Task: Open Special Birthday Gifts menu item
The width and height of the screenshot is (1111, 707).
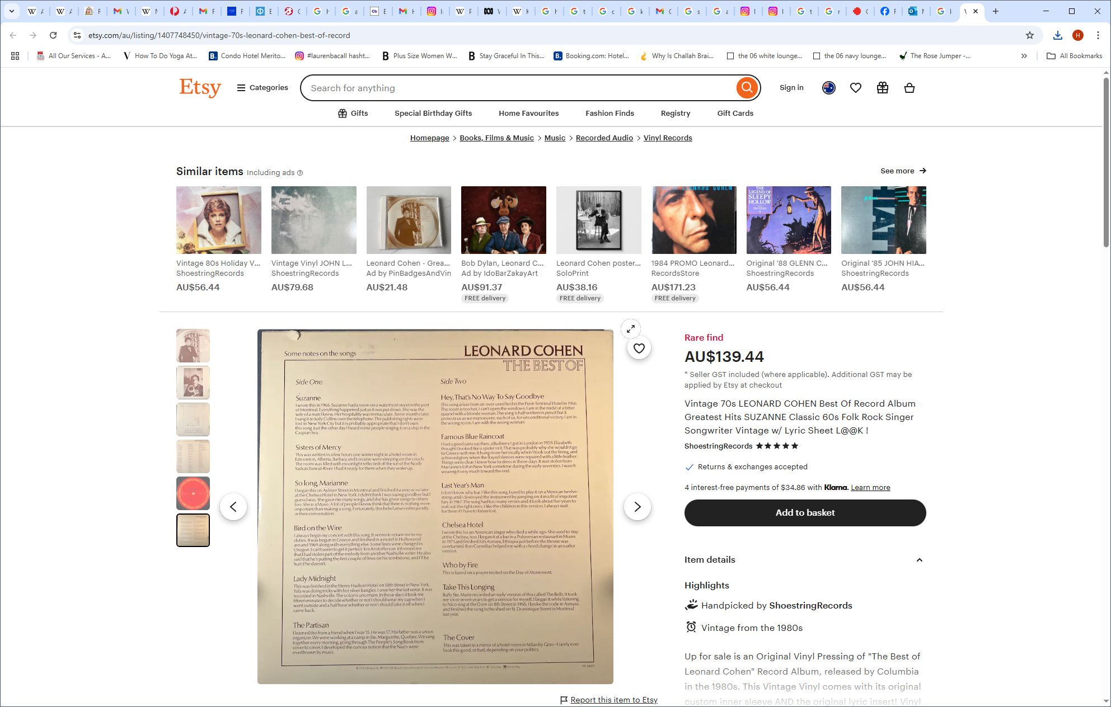Action: click(433, 114)
